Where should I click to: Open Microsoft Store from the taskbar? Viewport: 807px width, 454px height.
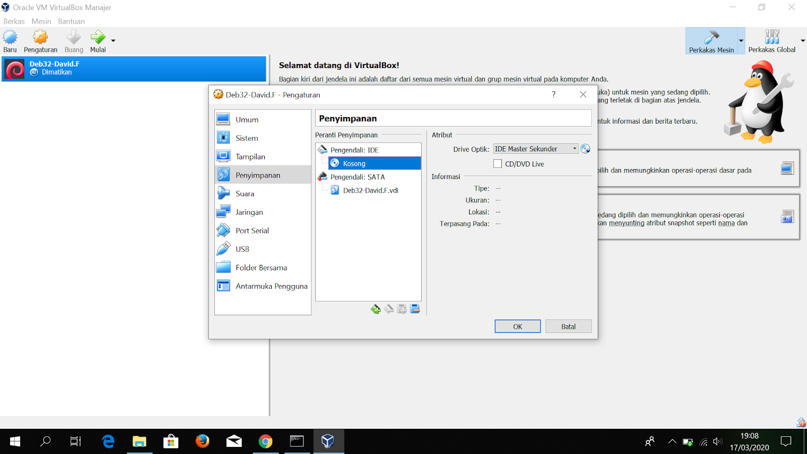(x=171, y=442)
